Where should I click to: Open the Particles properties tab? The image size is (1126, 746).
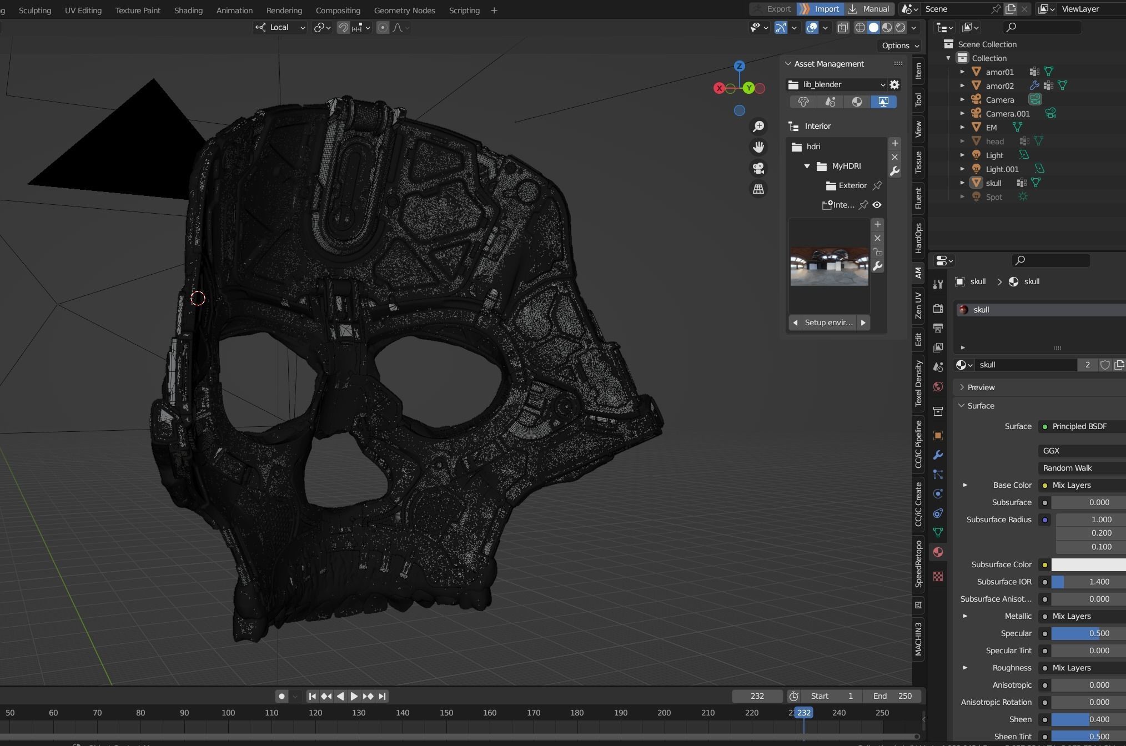click(938, 475)
